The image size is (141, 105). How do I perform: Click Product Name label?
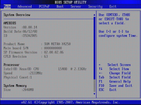(14, 44)
